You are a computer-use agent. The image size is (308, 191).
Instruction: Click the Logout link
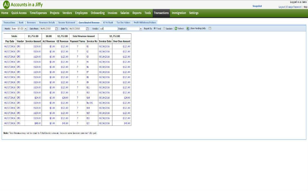pos(282,7)
